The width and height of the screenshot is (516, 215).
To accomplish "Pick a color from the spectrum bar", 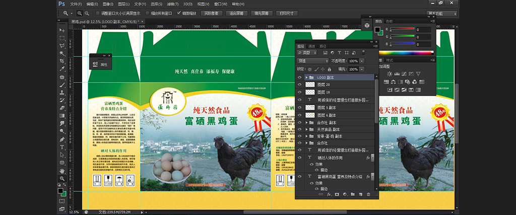I will click(x=406, y=52).
